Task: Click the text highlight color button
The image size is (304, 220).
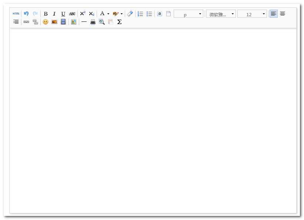Action: coord(116,14)
